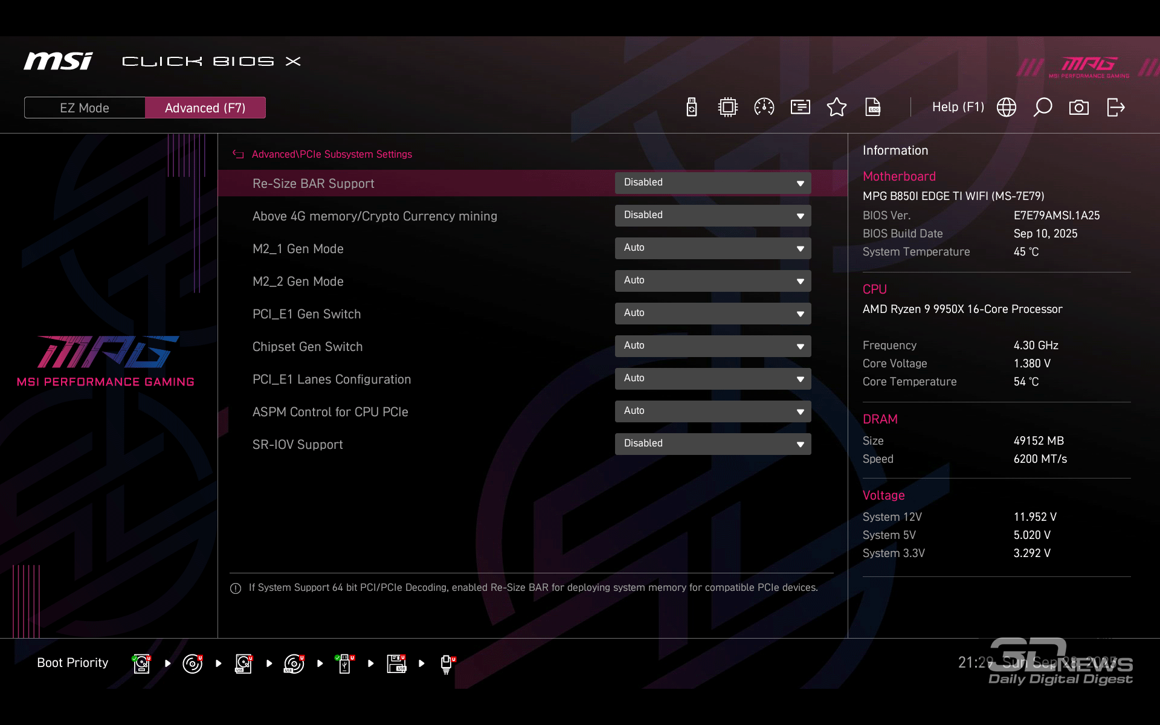Go back via the breadcrumb arrow

238,155
